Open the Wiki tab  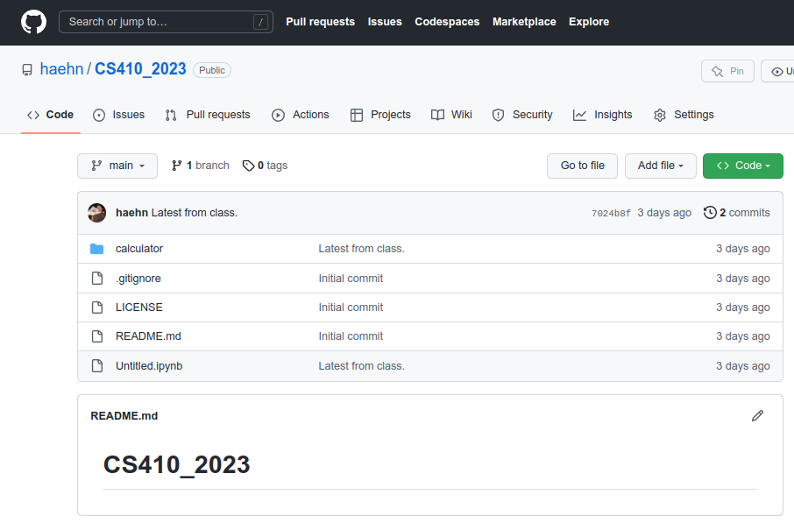(451, 115)
